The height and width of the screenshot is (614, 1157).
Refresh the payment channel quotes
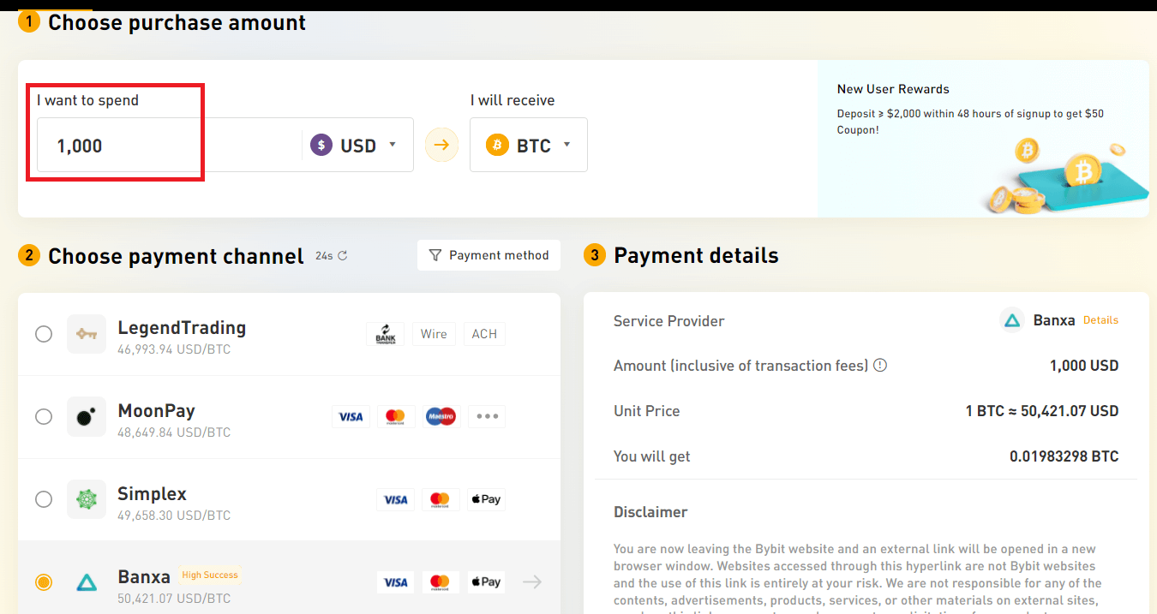[342, 254]
